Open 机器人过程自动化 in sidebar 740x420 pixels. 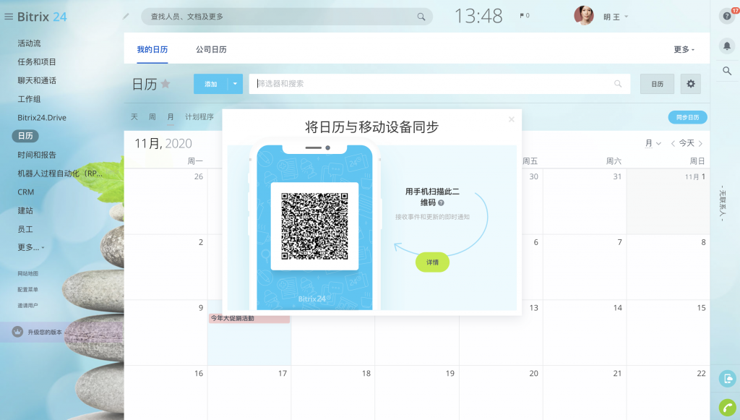[x=60, y=173]
